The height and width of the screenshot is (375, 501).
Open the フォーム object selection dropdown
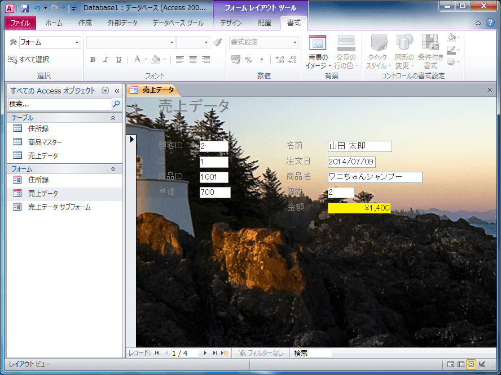coord(77,42)
